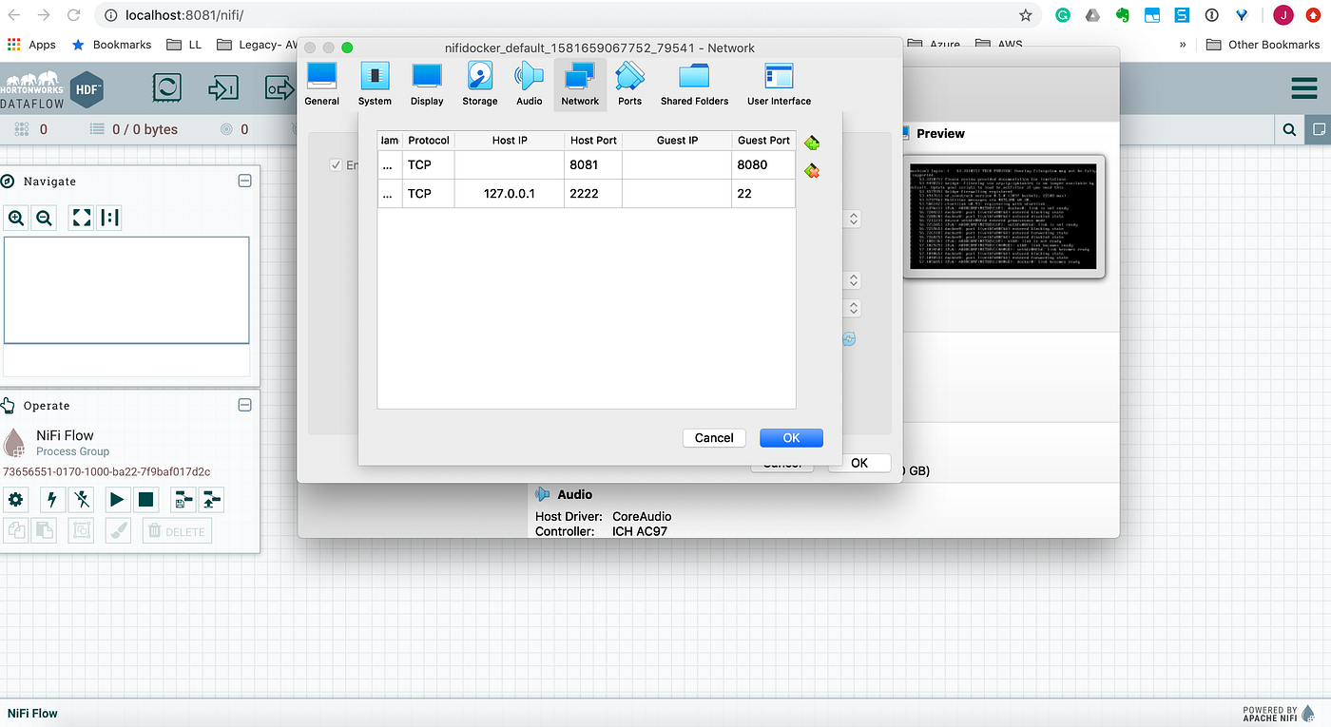1331x727 pixels.
Task: Click the Delete button in Operate panel
Action: 177,531
